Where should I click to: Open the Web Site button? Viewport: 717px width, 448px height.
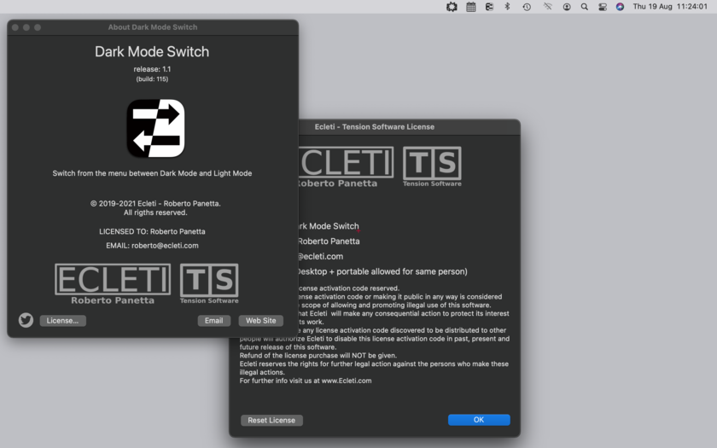pos(260,321)
